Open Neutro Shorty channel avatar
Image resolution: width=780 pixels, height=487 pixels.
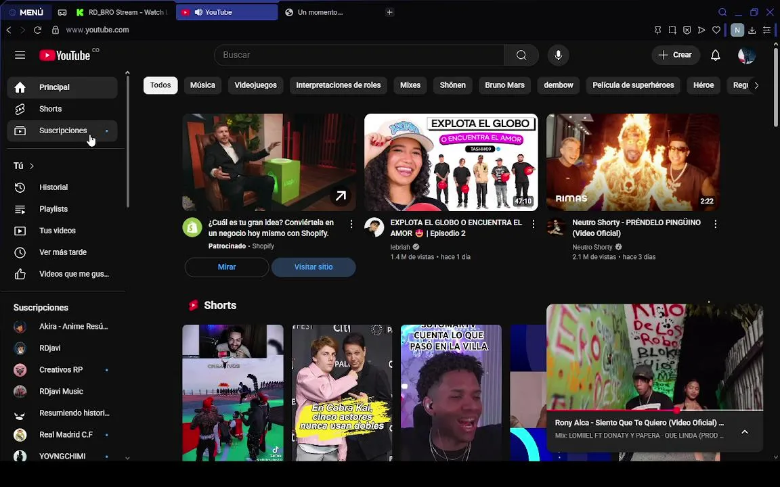pyautogui.click(x=556, y=227)
